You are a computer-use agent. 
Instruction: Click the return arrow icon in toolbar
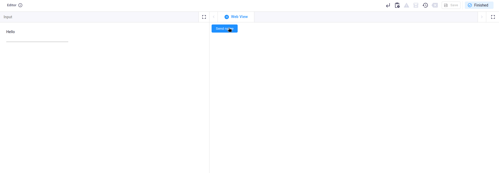(388, 5)
